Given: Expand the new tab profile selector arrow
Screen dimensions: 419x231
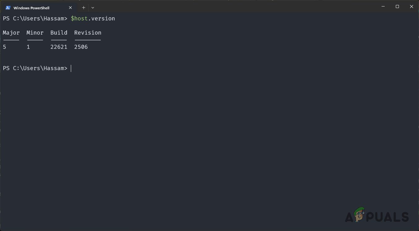Looking at the screenshot, I should tap(93, 7).
